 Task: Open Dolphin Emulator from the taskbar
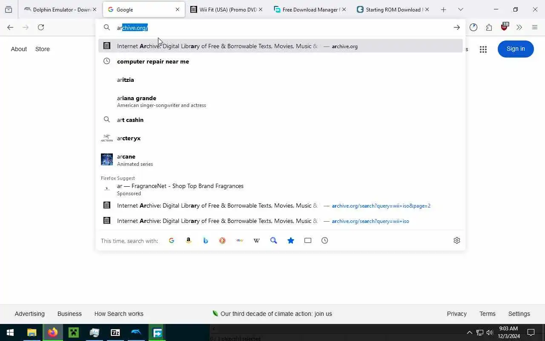pyautogui.click(x=136, y=332)
